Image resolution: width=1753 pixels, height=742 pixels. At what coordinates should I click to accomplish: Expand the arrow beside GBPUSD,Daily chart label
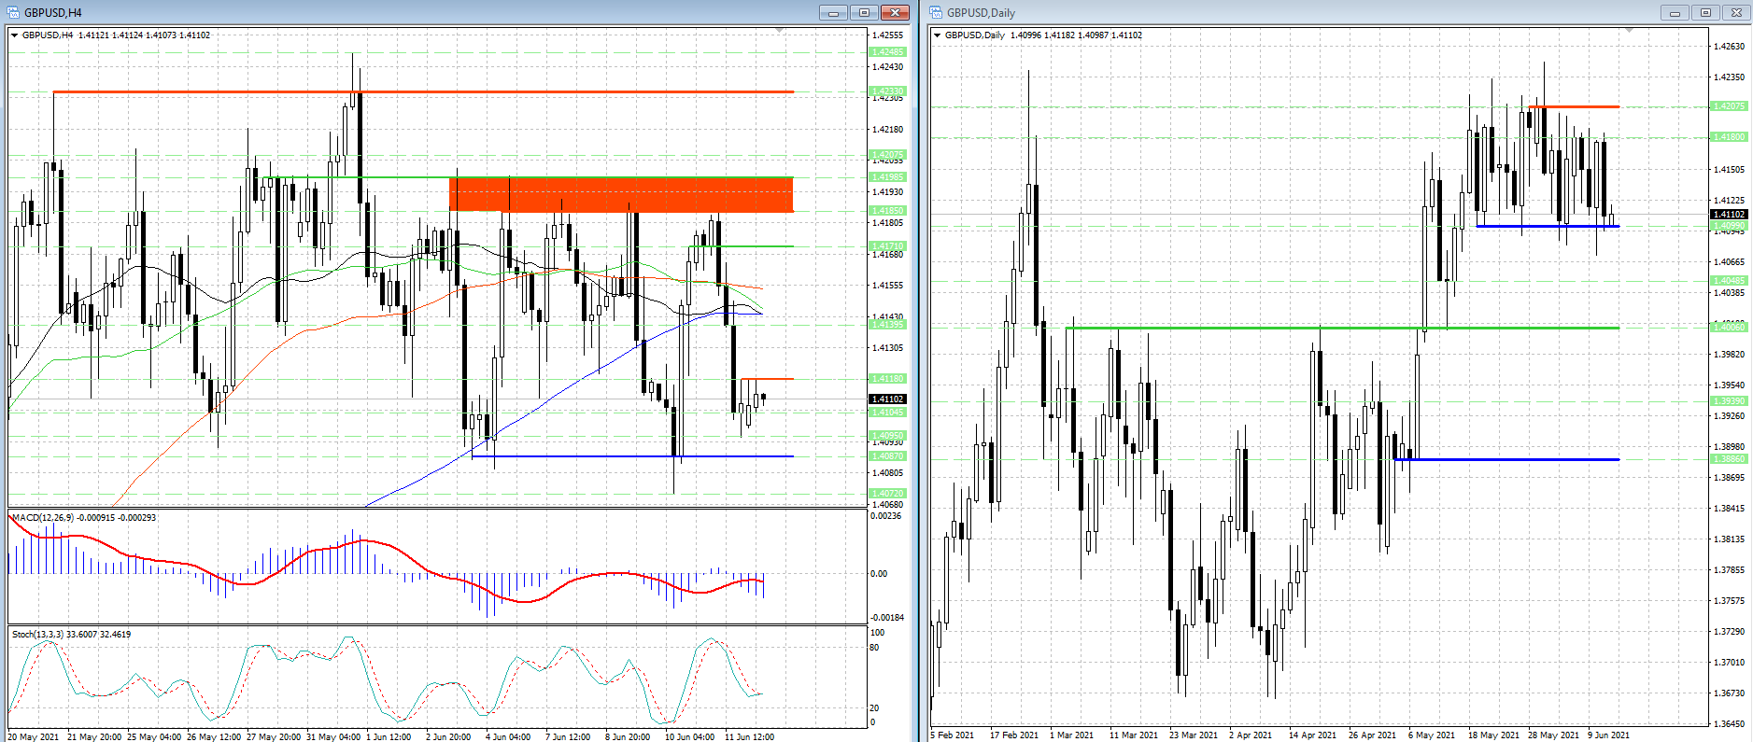[938, 35]
